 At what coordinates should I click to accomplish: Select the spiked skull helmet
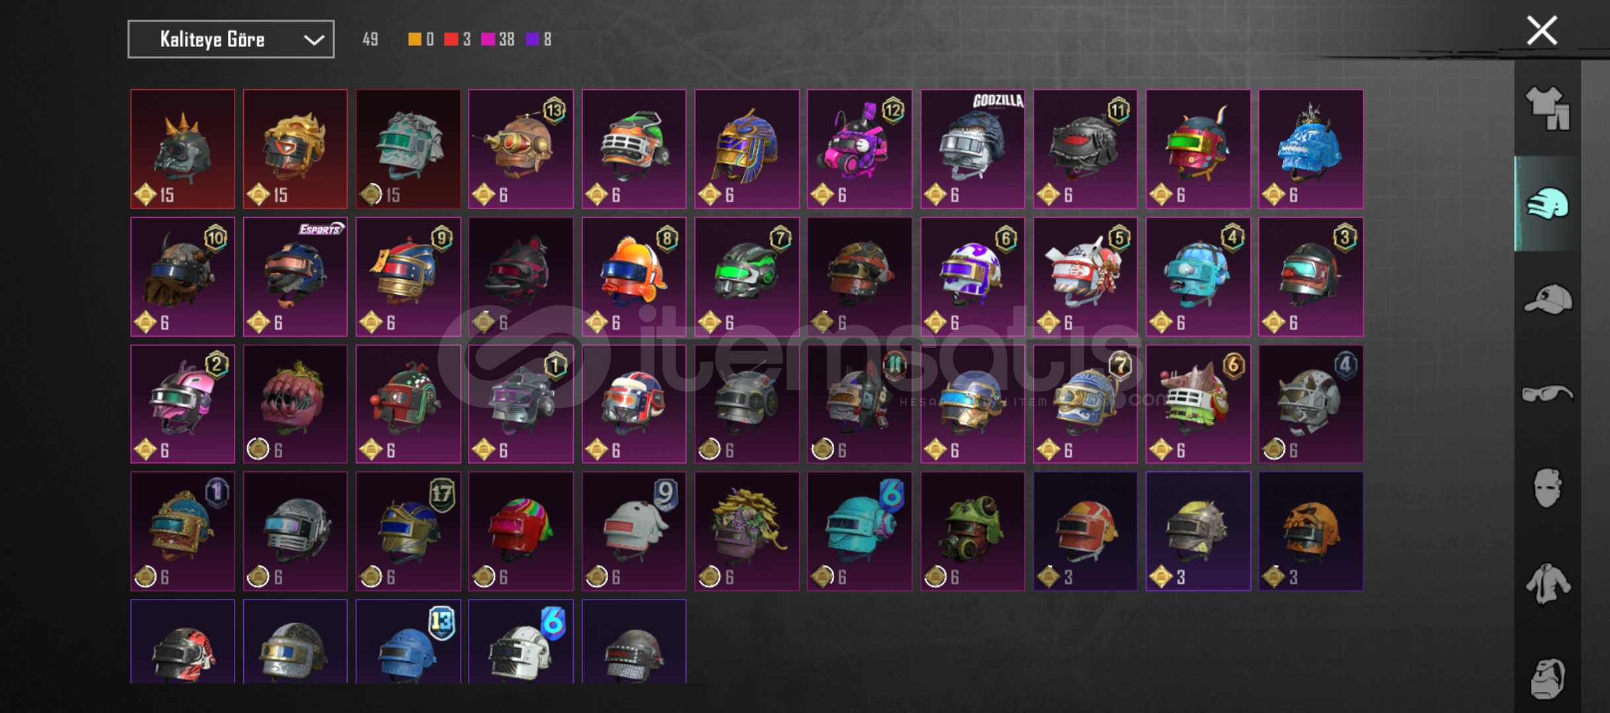(182, 149)
